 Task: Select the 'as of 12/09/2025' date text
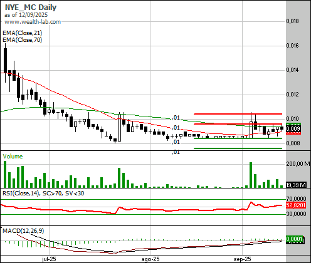click(26, 15)
